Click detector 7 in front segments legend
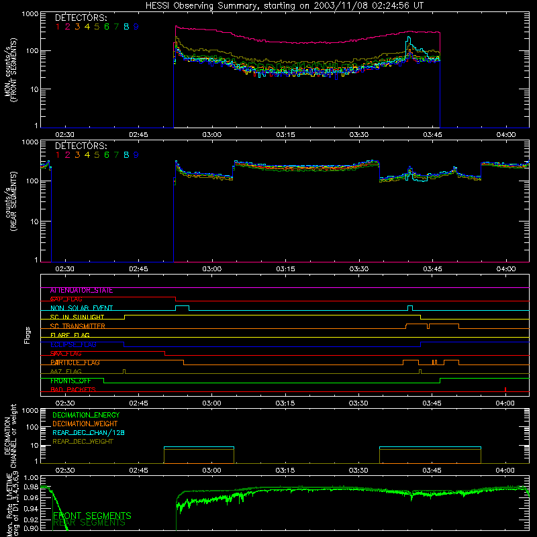The height and width of the screenshot is (537, 537). point(116,27)
